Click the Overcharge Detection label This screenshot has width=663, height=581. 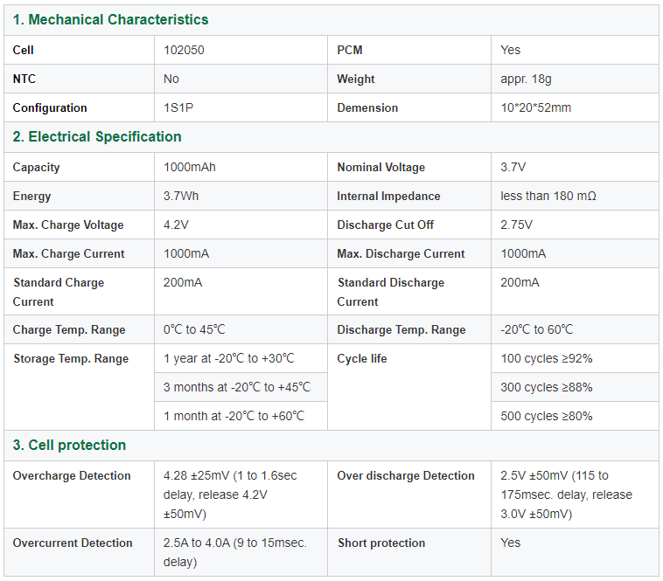[x=72, y=475]
